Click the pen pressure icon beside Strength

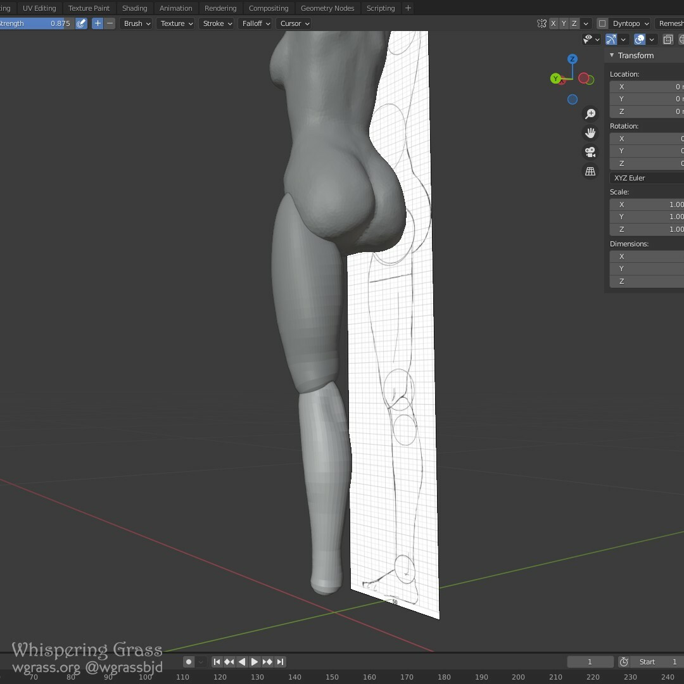(81, 23)
